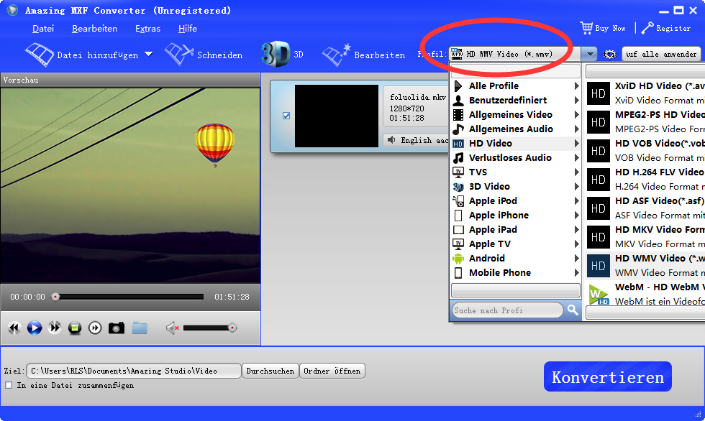Screen dimensions: 705x421
Task: Select HD ASF Video format entry
Action: point(645,208)
